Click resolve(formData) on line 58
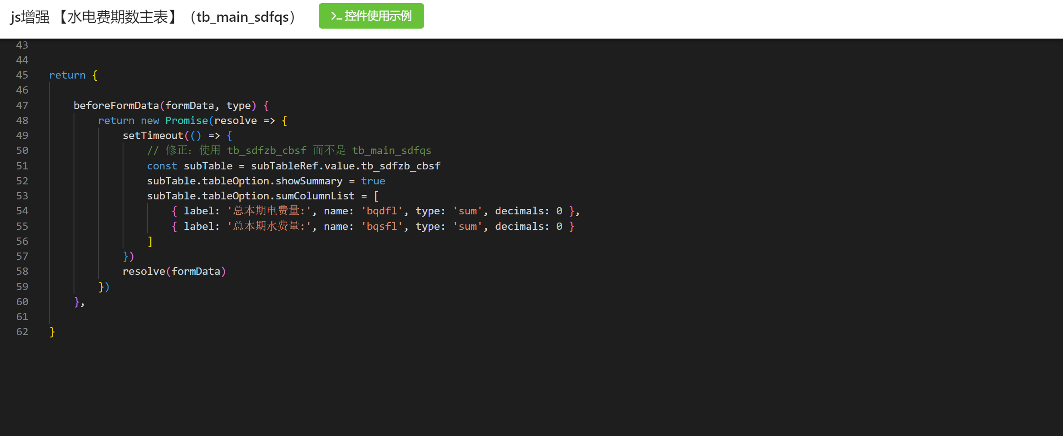This screenshot has width=1063, height=436. coord(174,272)
